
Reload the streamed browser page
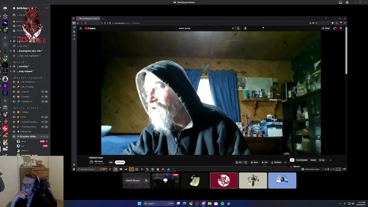(85, 23)
